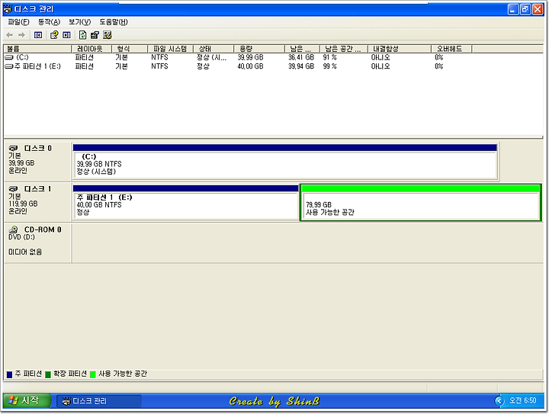Sort by the 파일 시스템 column header
Viewport: 549px width, 414px height.
point(170,49)
